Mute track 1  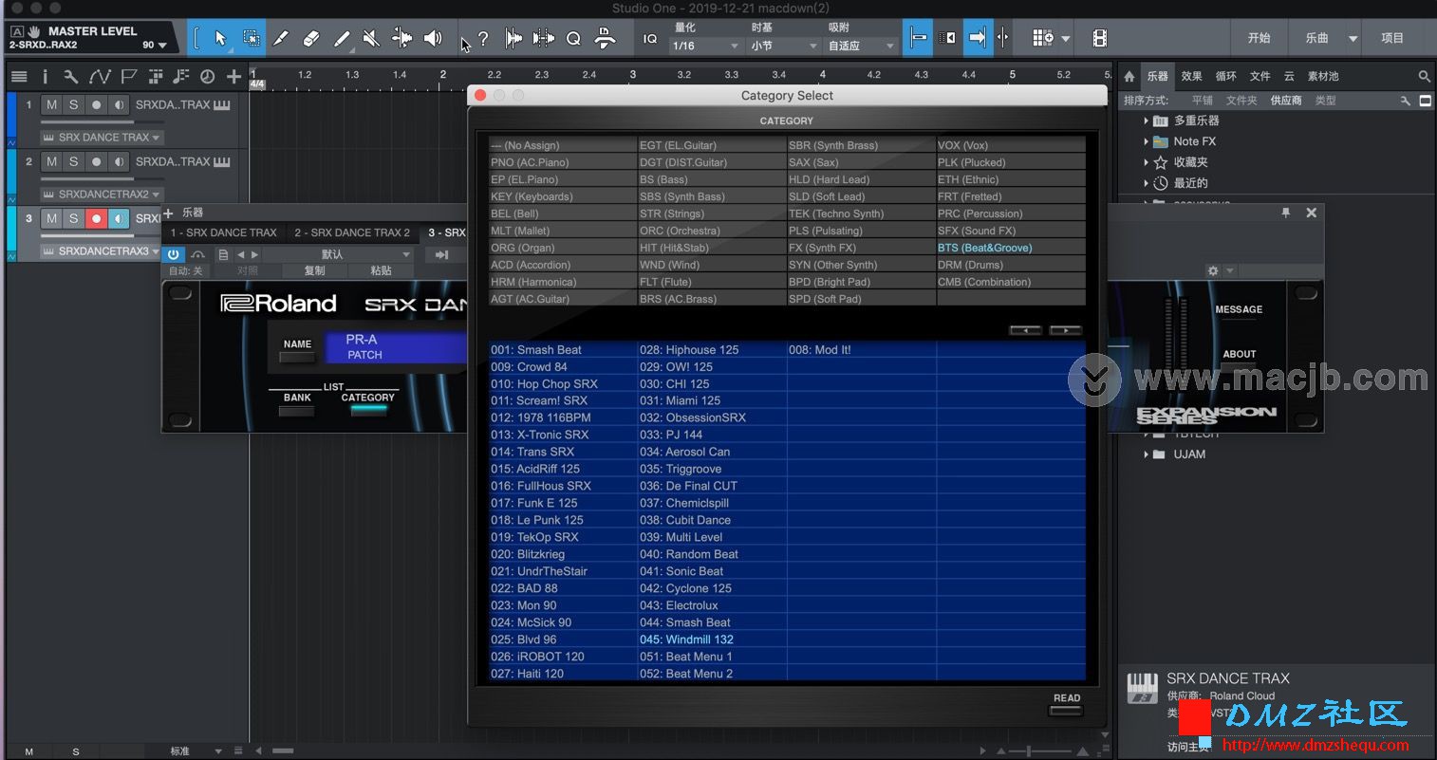click(x=51, y=104)
